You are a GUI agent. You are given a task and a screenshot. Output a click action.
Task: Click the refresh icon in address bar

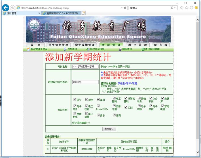tap(125, 8)
